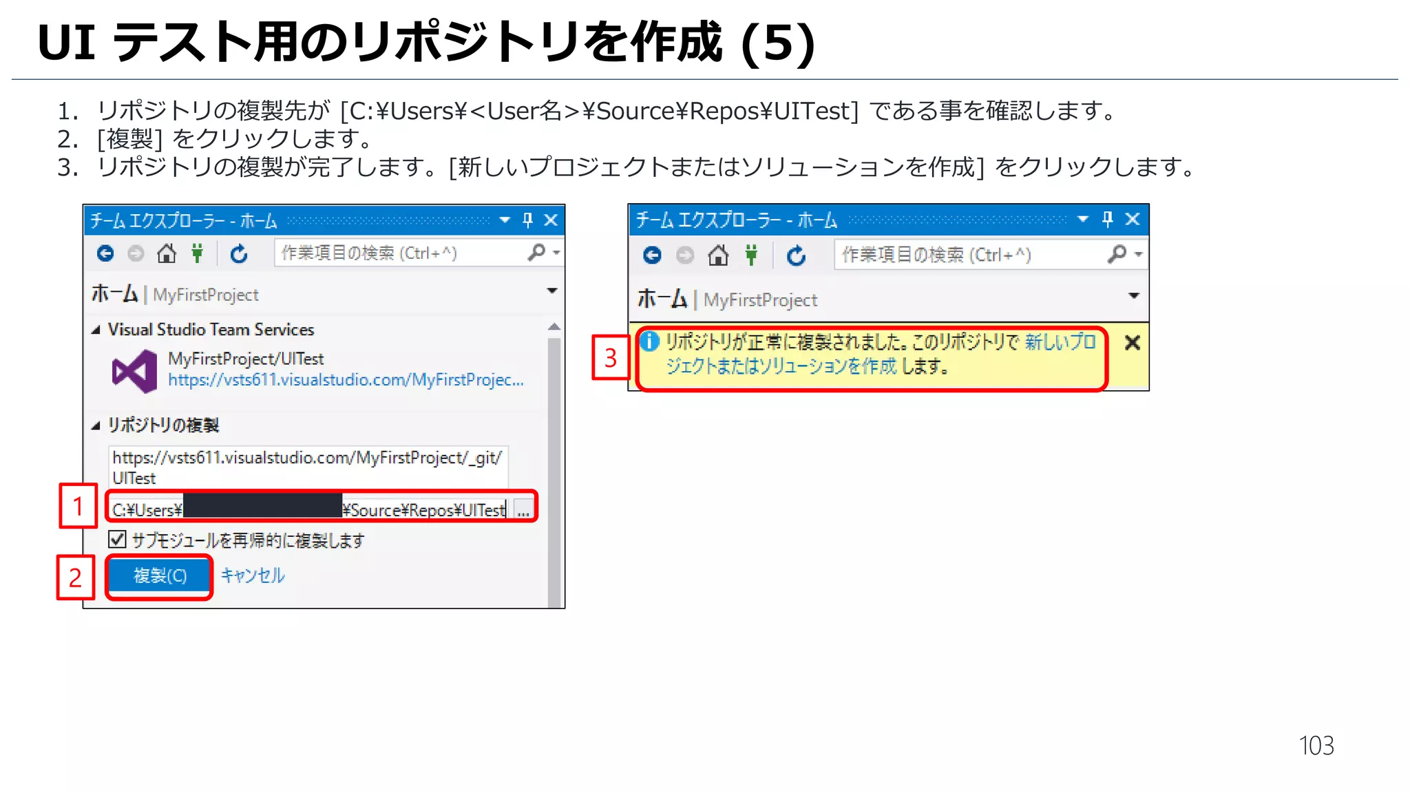Screen dimensions: 1410x793
Task: Open Home icon in right Team Explorer
Action: (718, 255)
